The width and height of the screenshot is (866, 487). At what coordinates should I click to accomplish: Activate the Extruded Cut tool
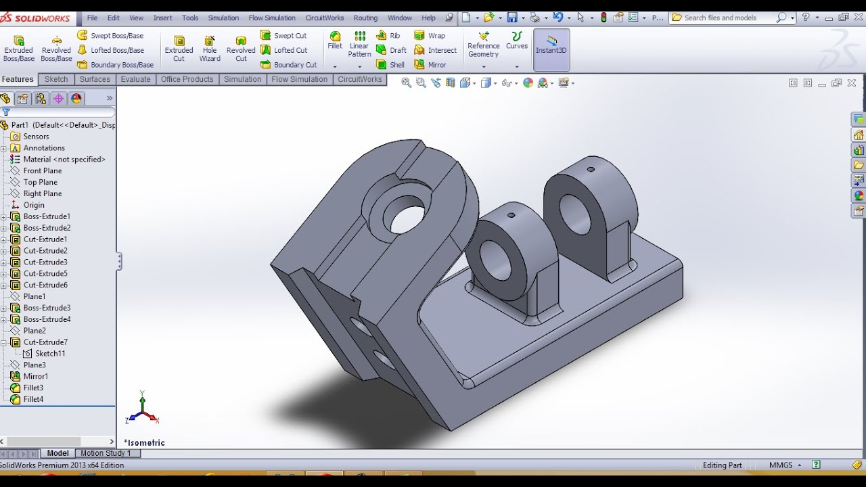pos(179,49)
